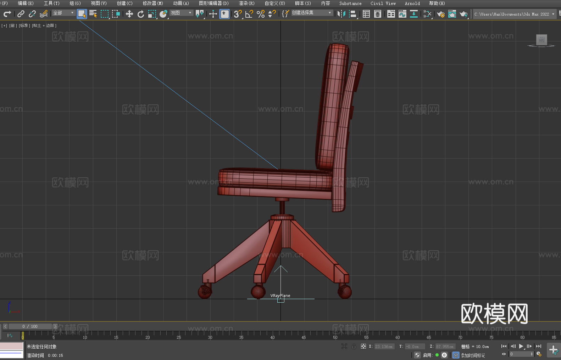Click the Mirror tool icon
The height and width of the screenshot is (360, 561).
click(341, 14)
